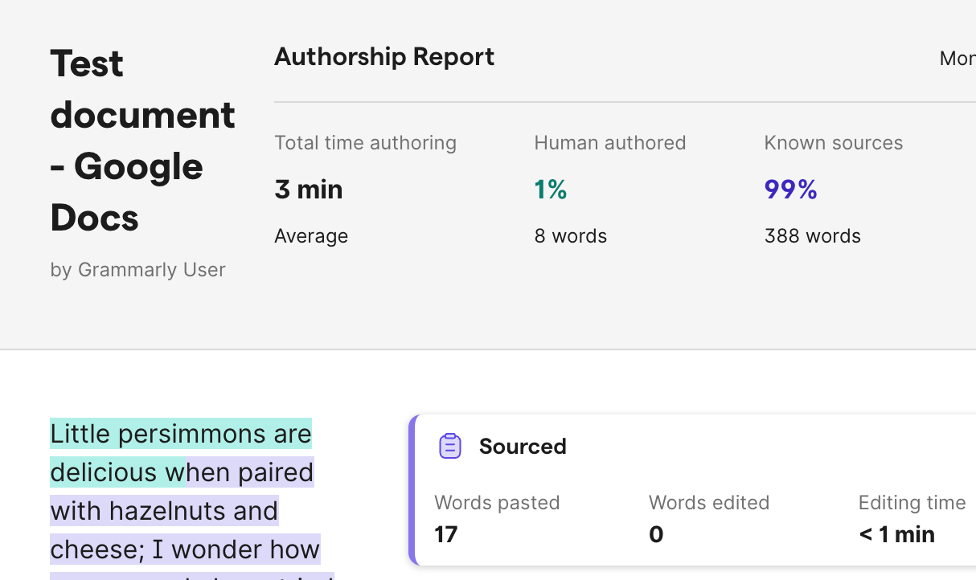Open the More menu at top right
Viewport: 976px width, 580px height.
pos(958,58)
